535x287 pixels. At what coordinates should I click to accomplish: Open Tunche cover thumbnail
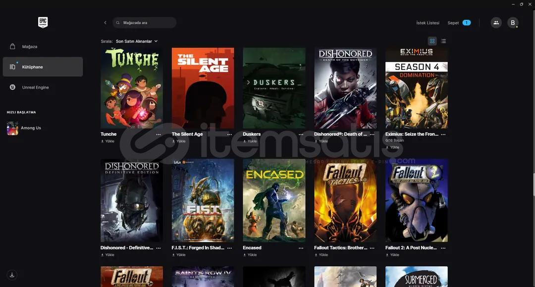pyautogui.click(x=132, y=88)
